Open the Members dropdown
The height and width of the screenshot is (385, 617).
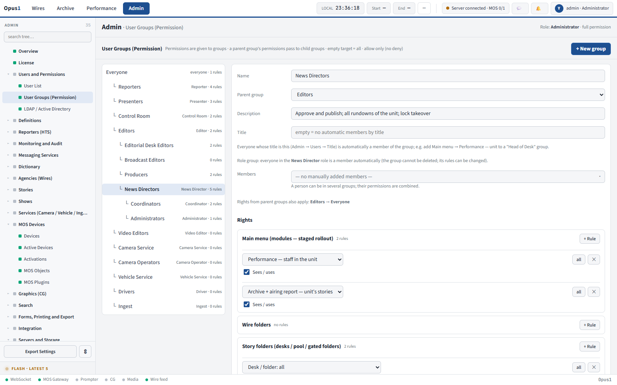[x=448, y=177]
